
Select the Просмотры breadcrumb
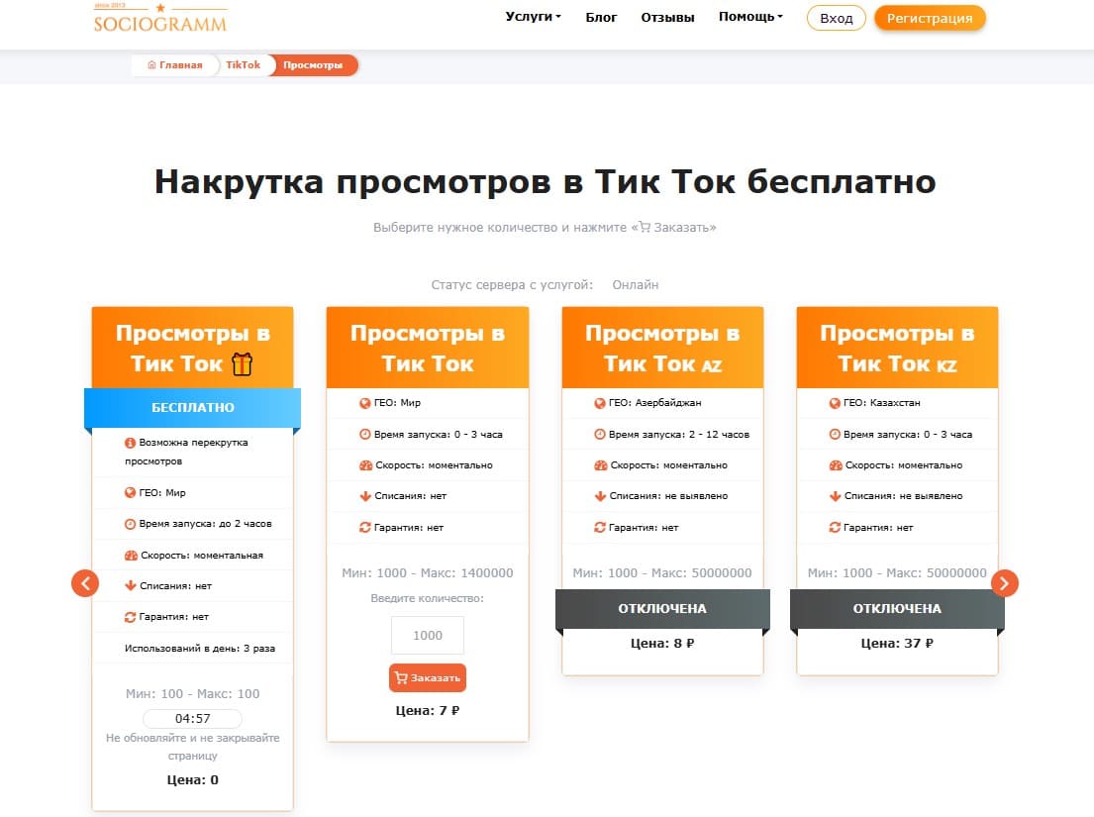point(313,65)
